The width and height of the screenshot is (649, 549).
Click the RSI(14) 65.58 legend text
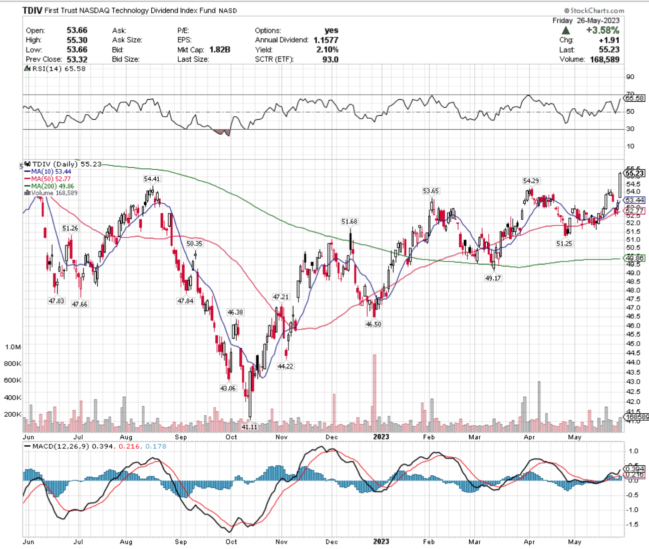pos(59,69)
